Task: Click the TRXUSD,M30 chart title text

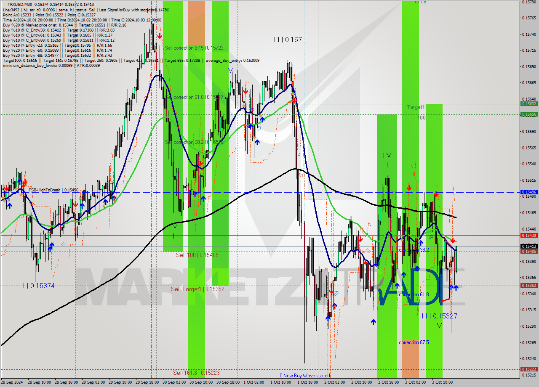Action: (19, 4)
